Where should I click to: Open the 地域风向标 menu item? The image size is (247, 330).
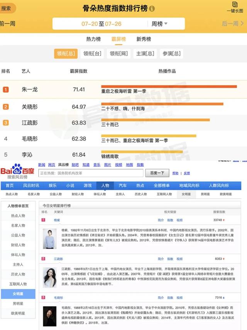click(189, 185)
